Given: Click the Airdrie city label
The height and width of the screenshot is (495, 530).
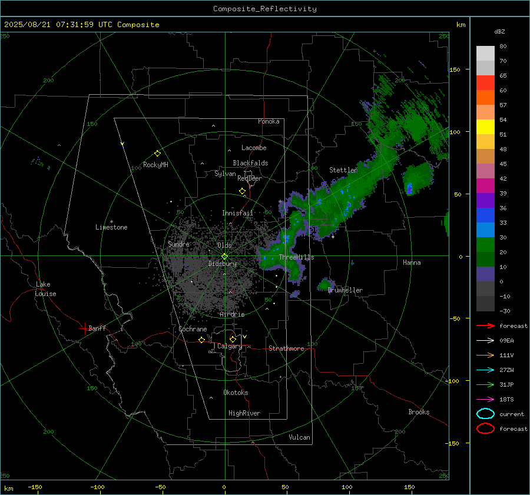Looking at the screenshot, I should tap(232, 314).
